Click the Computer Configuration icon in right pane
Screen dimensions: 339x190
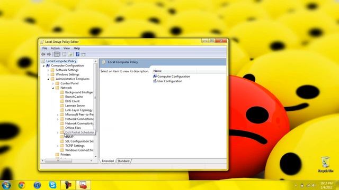click(x=155, y=76)
